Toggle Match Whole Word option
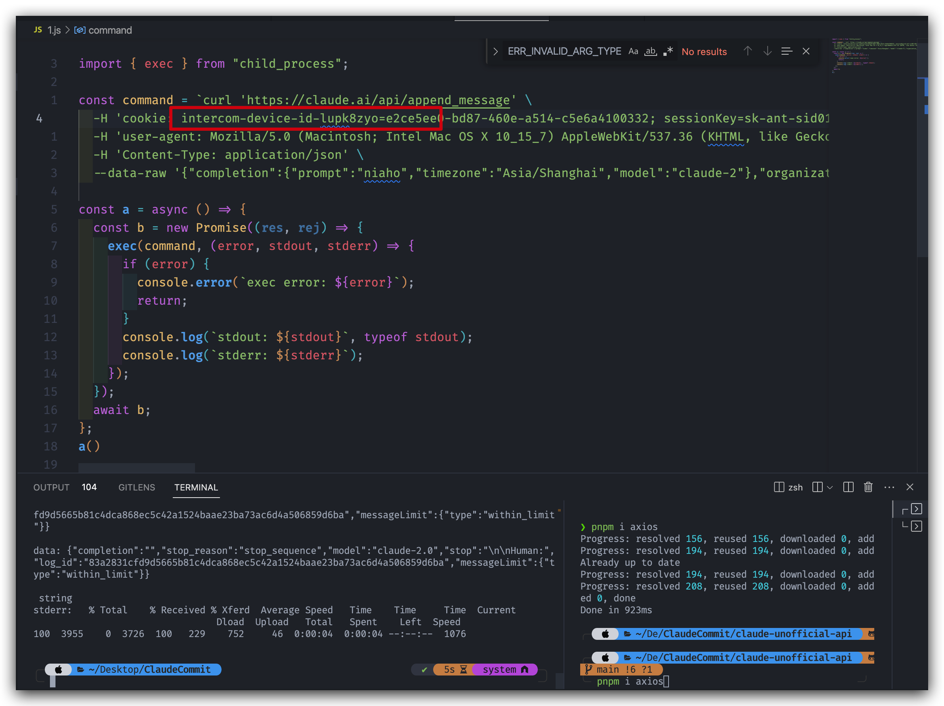 (x=650, y=51)
